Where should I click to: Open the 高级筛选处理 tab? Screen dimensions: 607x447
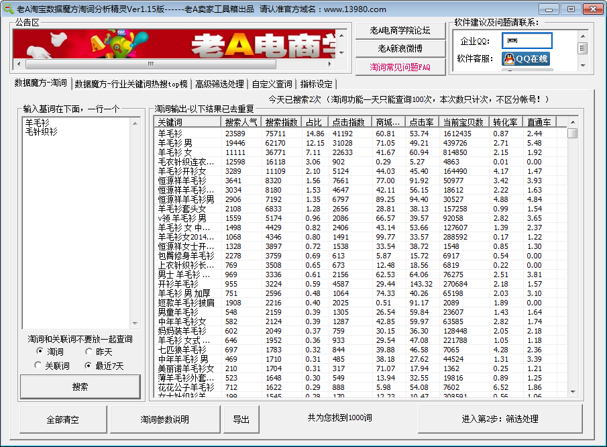pos(219,84)
